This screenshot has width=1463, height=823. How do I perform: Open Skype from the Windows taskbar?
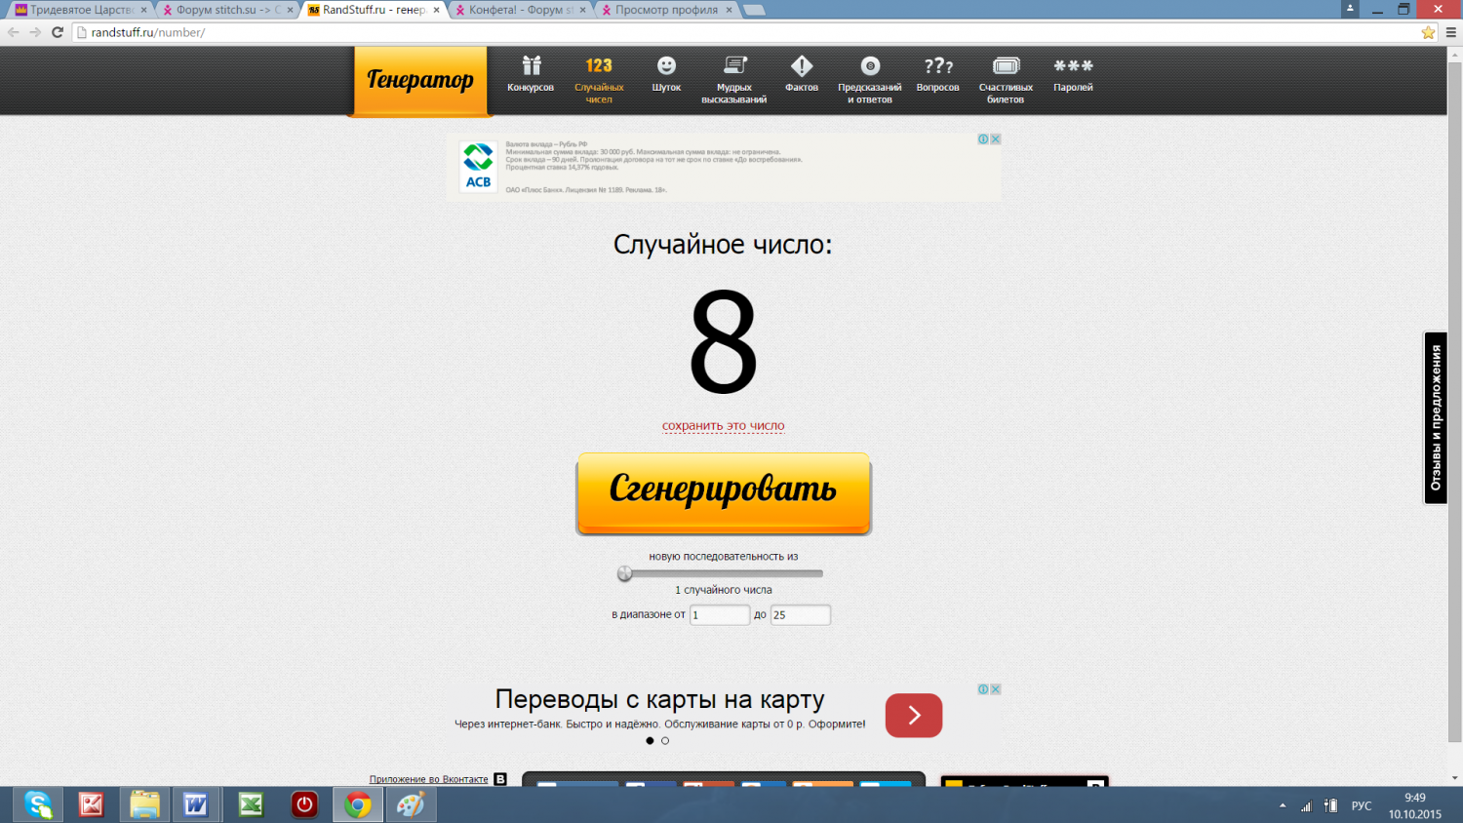click(38, 804)
